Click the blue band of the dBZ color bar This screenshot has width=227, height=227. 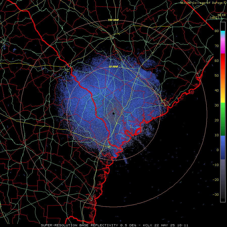click(223, 147)
